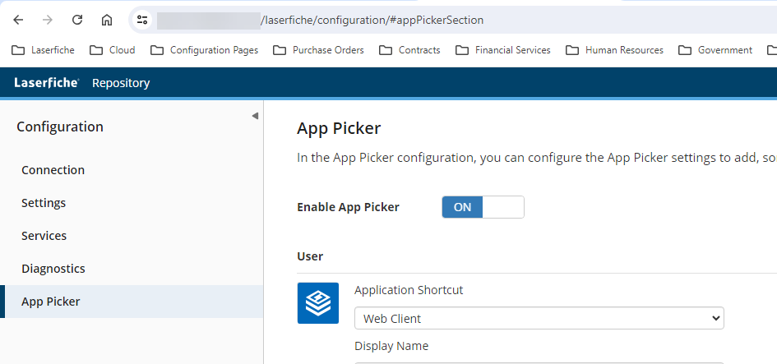Open the Financial Services bookmark folder
The width and height of the screenshot is (777, 364).
[x=503, y=50]
